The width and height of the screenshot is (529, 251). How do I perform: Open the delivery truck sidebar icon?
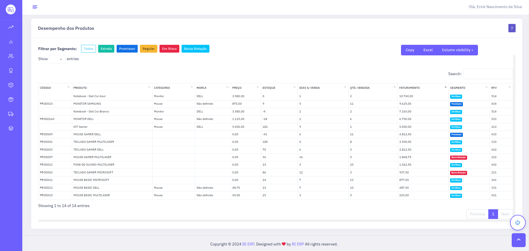[x=11, y=114]
